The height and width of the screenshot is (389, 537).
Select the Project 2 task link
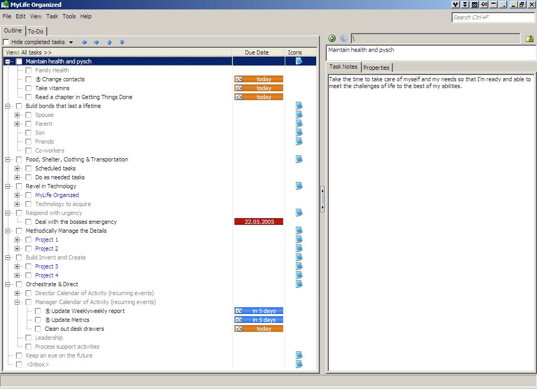pyautogui.click(x=47, y=248)
